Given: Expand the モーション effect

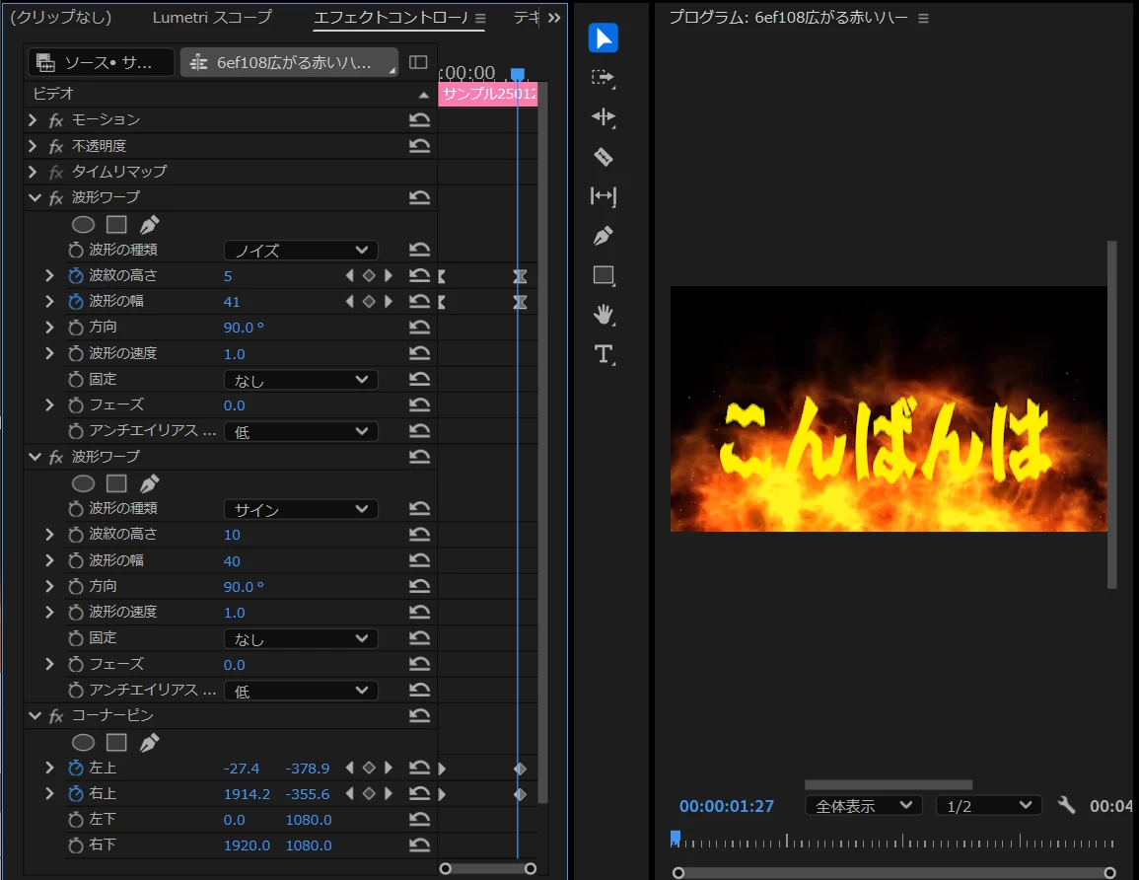Looking at the screenshot, I should 33,119.
